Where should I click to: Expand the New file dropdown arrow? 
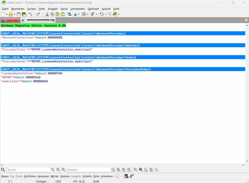(7, 14)
